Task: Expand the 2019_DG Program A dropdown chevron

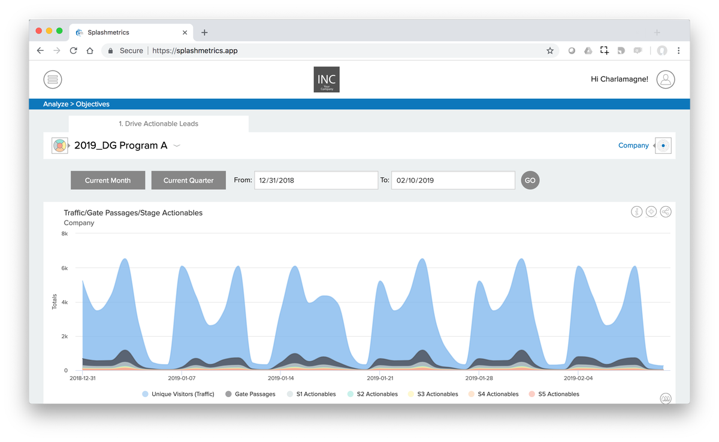Action: (177, 146)
